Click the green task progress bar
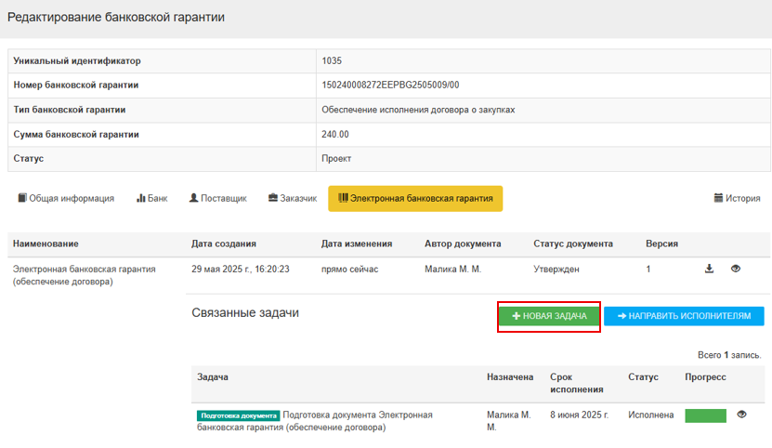The height and width of the screenshot is (448, 772). [x=705, y=415]
